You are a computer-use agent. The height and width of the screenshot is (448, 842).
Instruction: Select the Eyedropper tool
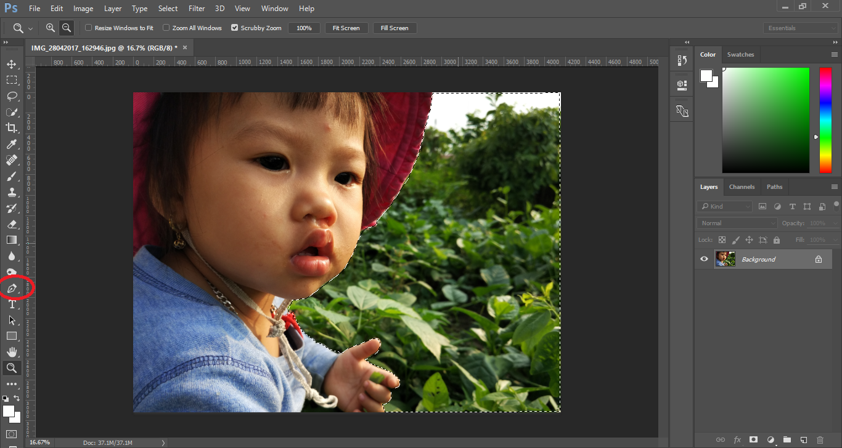click(12, 144)
